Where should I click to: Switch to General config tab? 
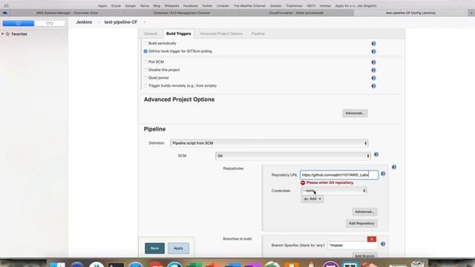(151, 33)
